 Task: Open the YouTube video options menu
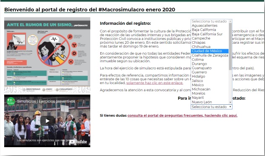pos(84,101)
